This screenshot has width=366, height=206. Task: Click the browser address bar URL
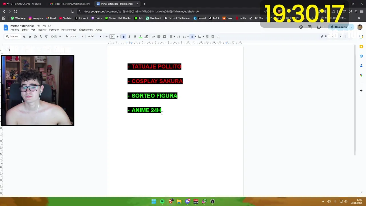click(142, 11)
